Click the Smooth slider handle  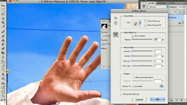tap(132, 51)
